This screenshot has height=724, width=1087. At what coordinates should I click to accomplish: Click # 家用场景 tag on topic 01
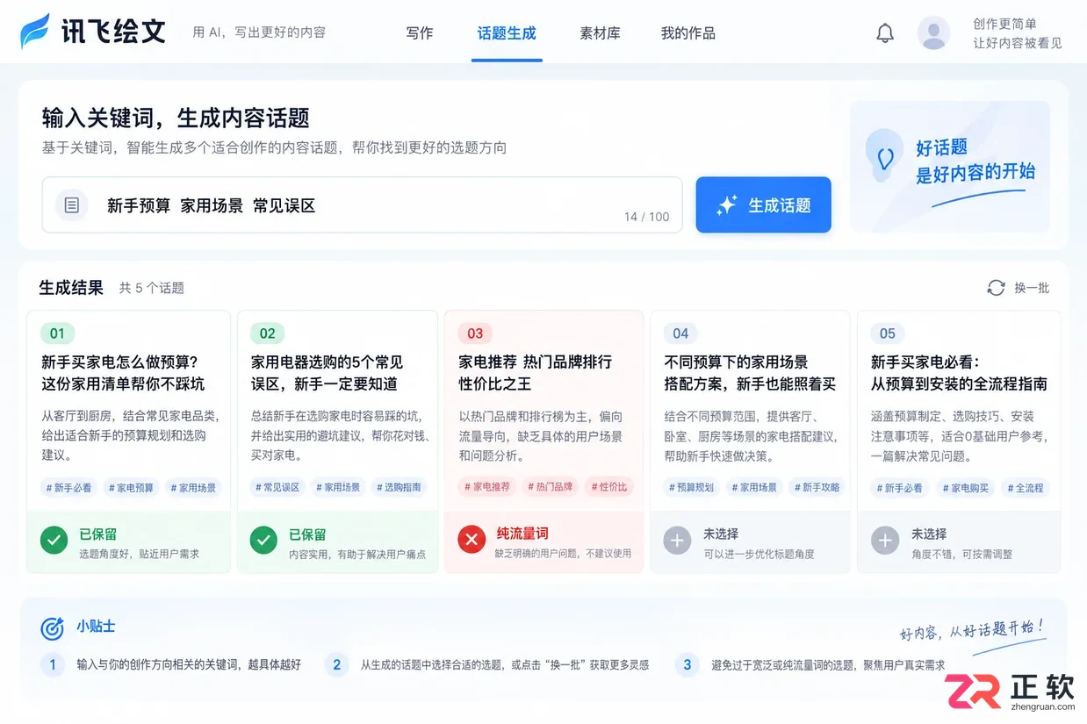(x=193, y=487)
